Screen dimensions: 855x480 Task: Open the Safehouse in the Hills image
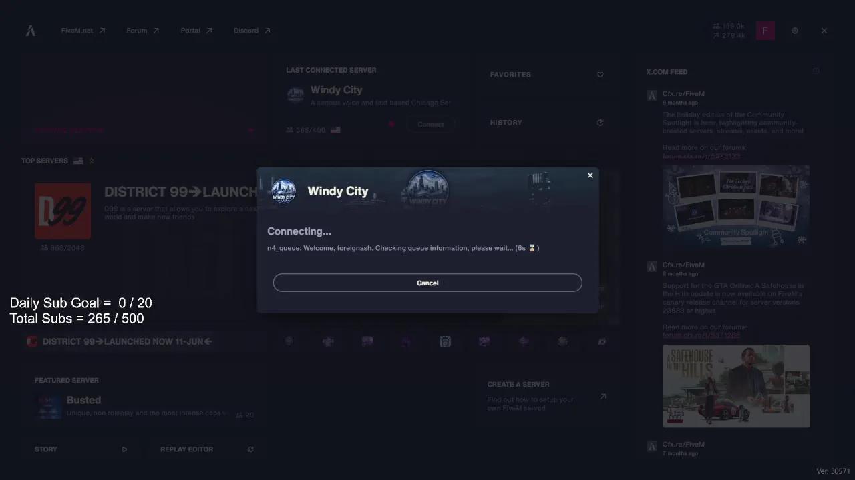pyautogui.click(x=736, y=386)
